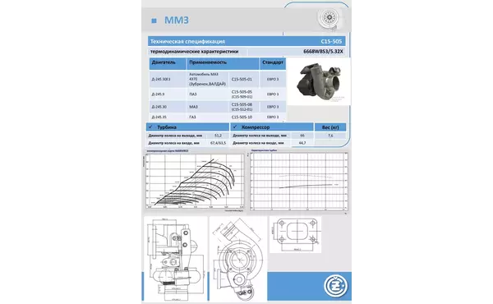Screen dimensions: 493x304
Task: Click the side-view technical drawing
Action: click(x=176, y=259)
